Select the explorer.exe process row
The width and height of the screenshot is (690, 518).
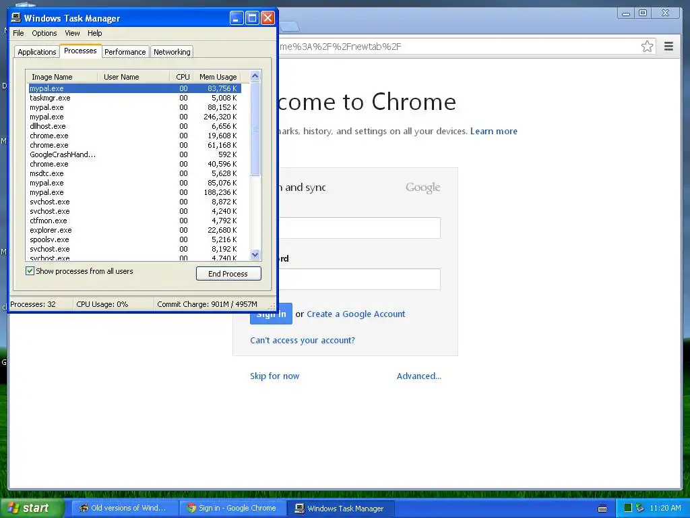[x=135, y=230]
